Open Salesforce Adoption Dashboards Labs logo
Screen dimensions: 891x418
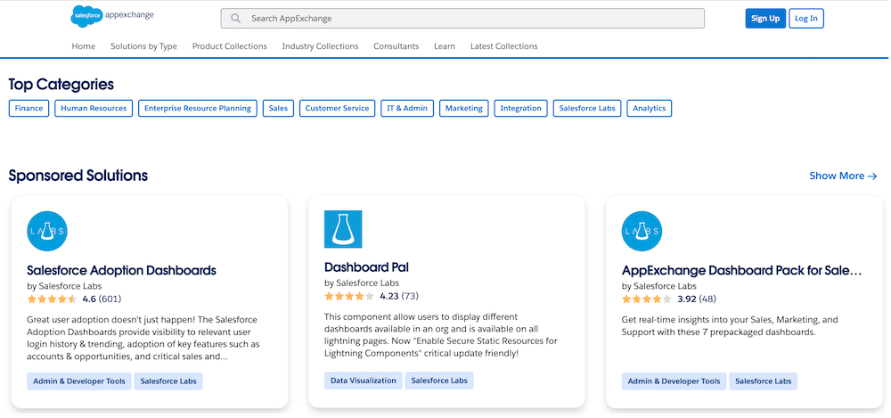point(47,231)
